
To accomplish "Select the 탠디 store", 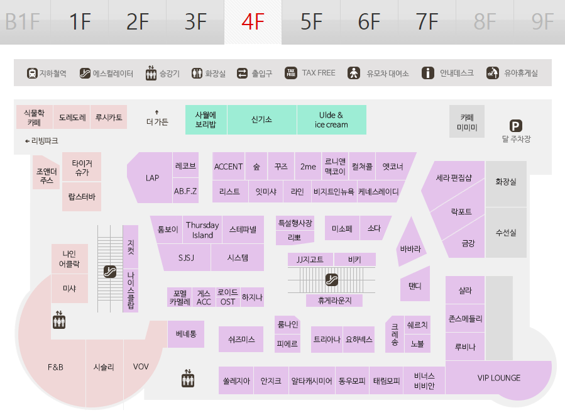I will 415,285.
